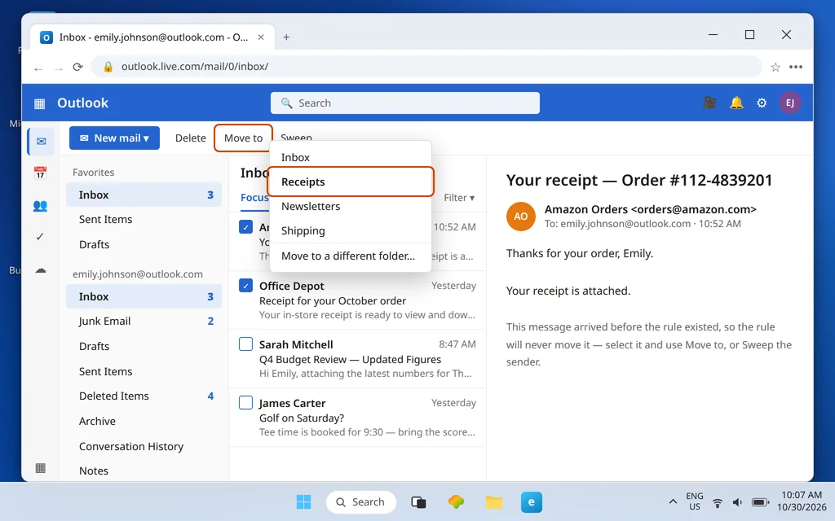Open the notifications bell
Screen dimensions: 835x521
pos(736,103)
